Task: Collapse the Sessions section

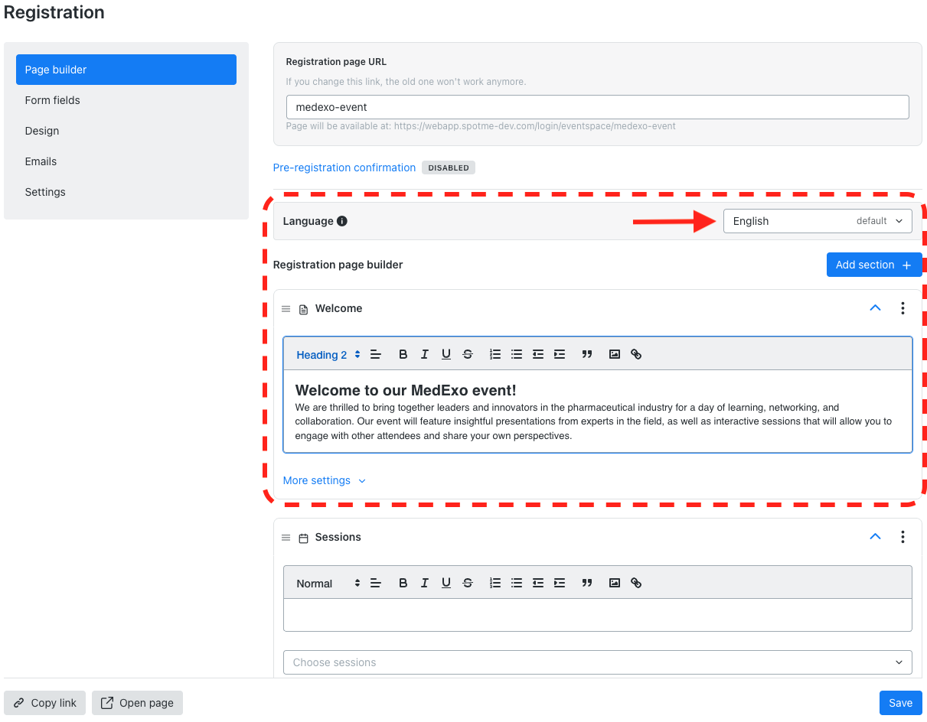Action: (x=876, y=537)
